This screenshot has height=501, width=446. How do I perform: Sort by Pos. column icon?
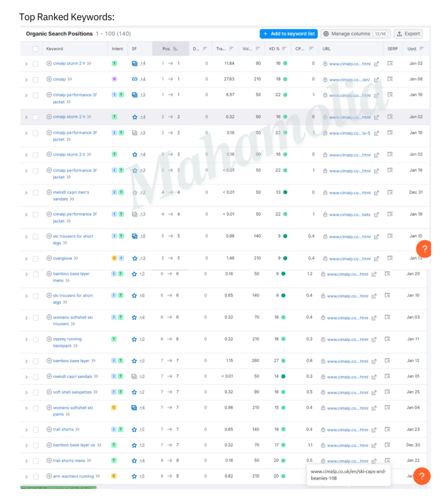pyautogui.click(x=176, y=48)
